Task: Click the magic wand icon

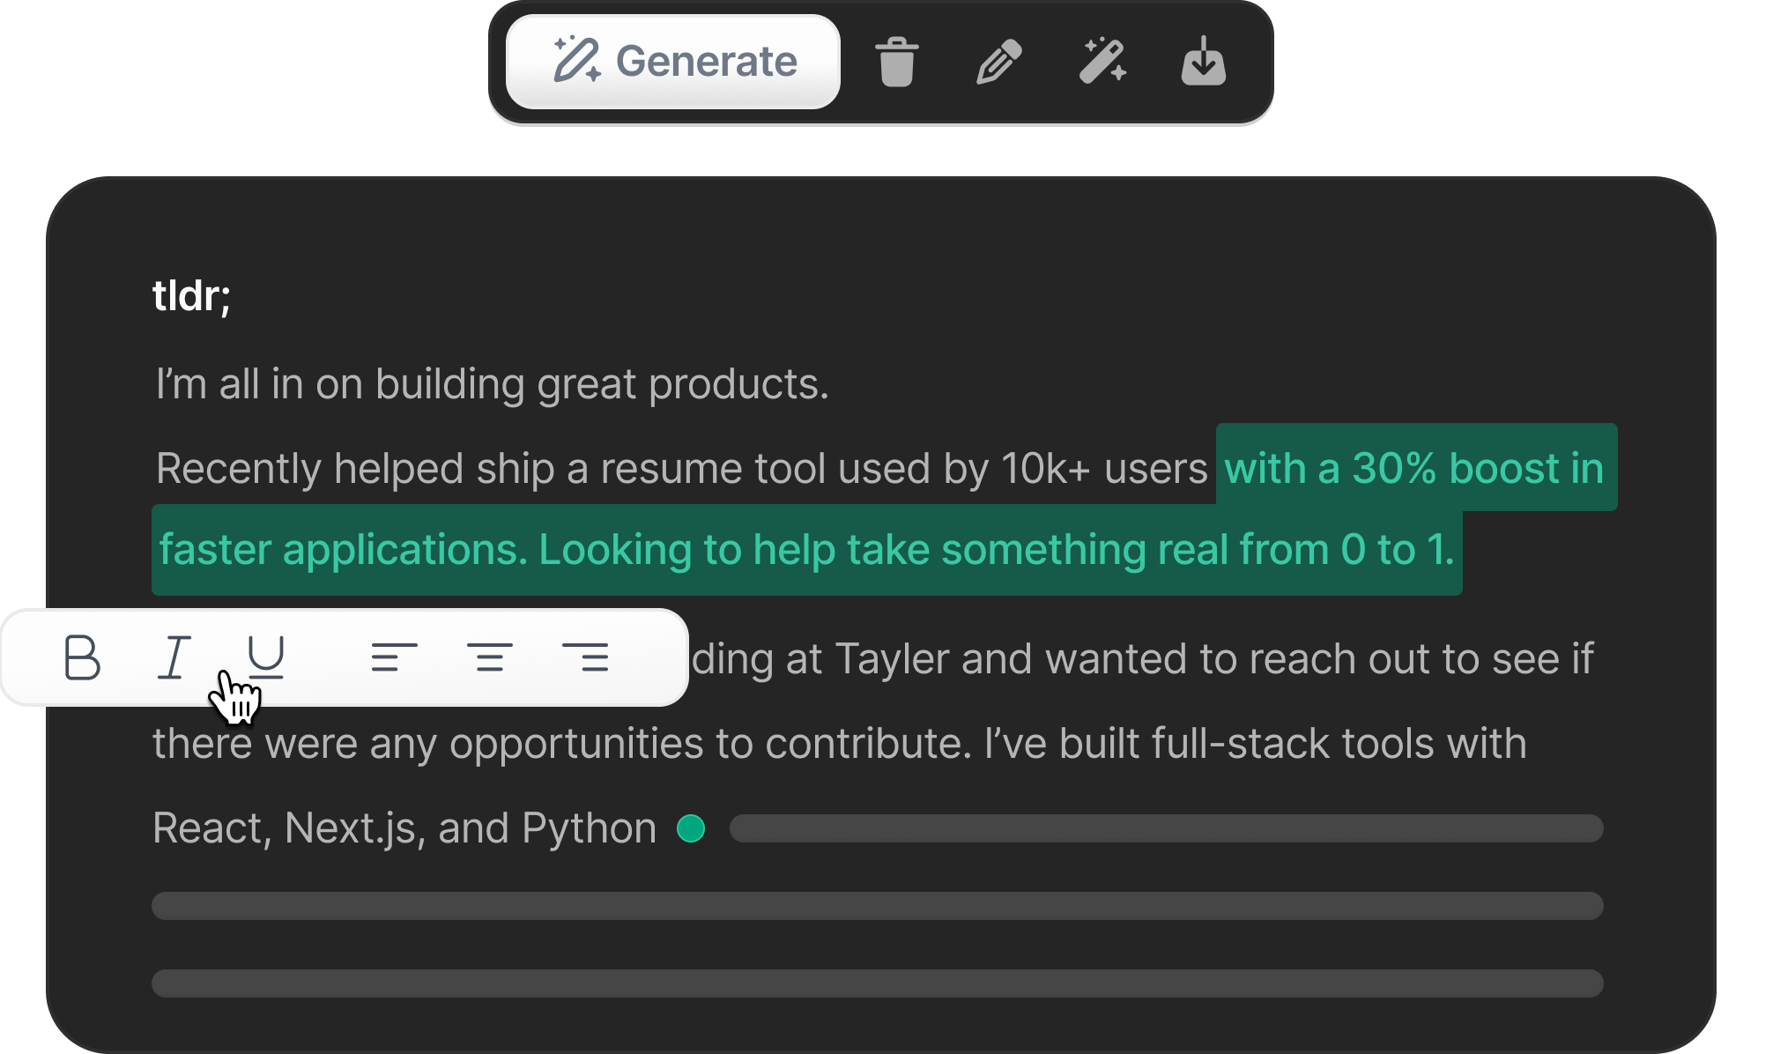Action: pyautogui.click(x=1102, y=62)
